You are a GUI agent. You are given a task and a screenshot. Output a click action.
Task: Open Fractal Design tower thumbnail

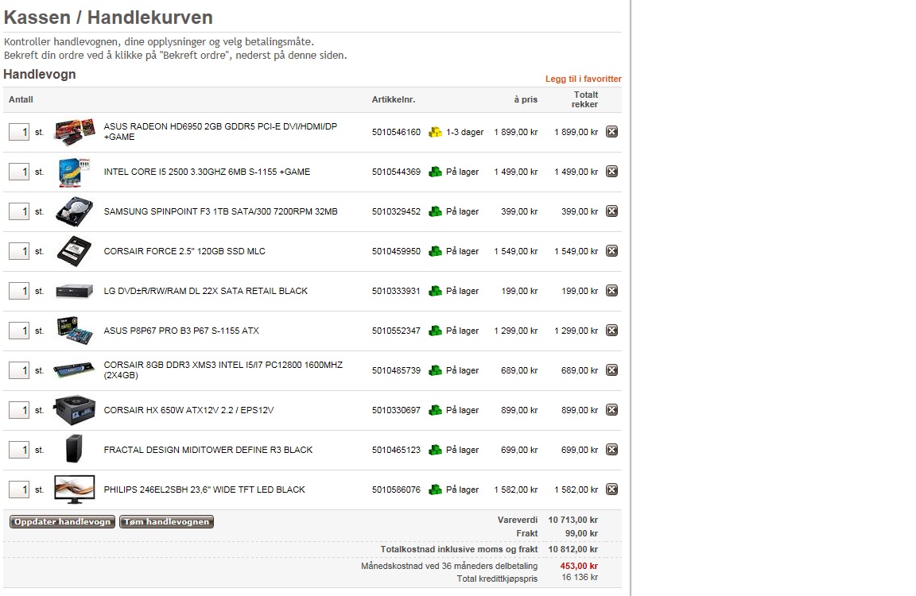click(x=74, y=448)
